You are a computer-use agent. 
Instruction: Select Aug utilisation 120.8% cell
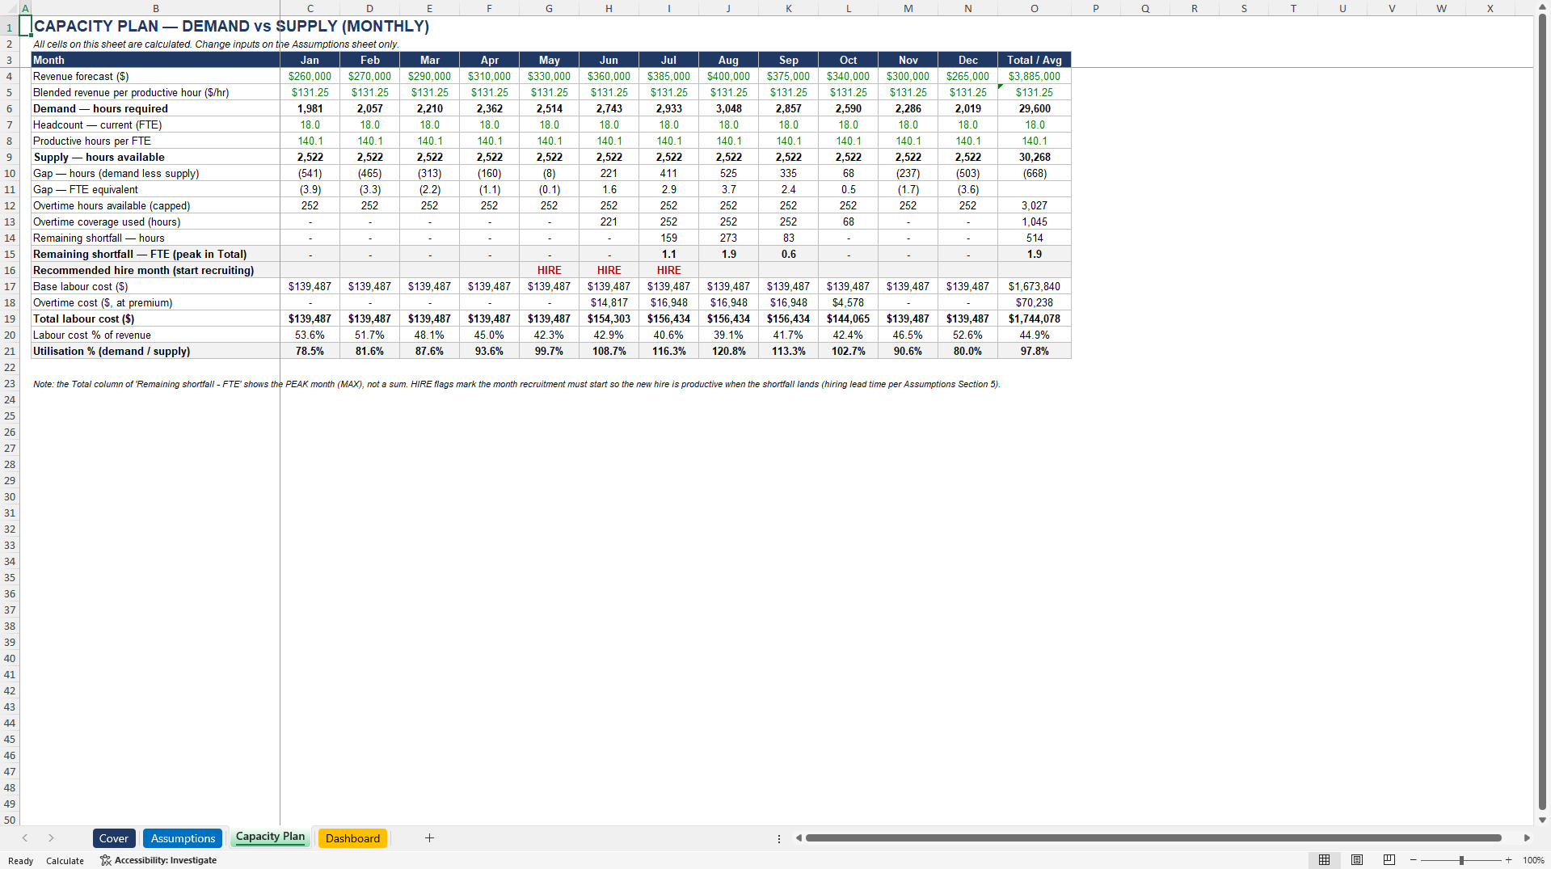728,351
